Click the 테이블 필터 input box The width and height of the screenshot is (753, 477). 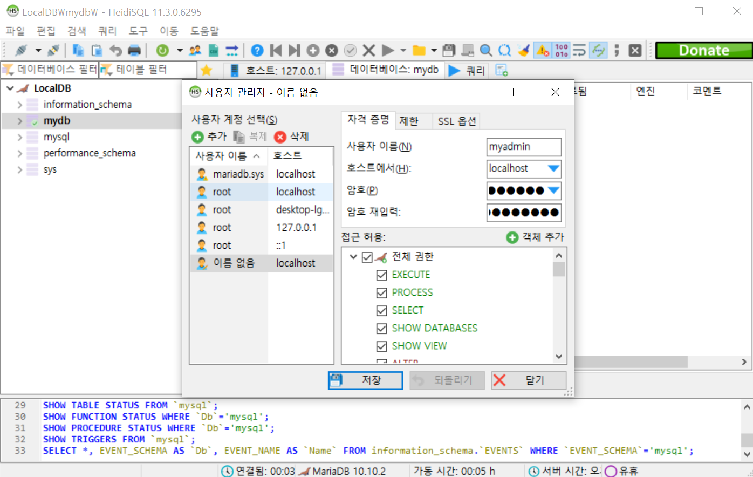tap(148, 70)
